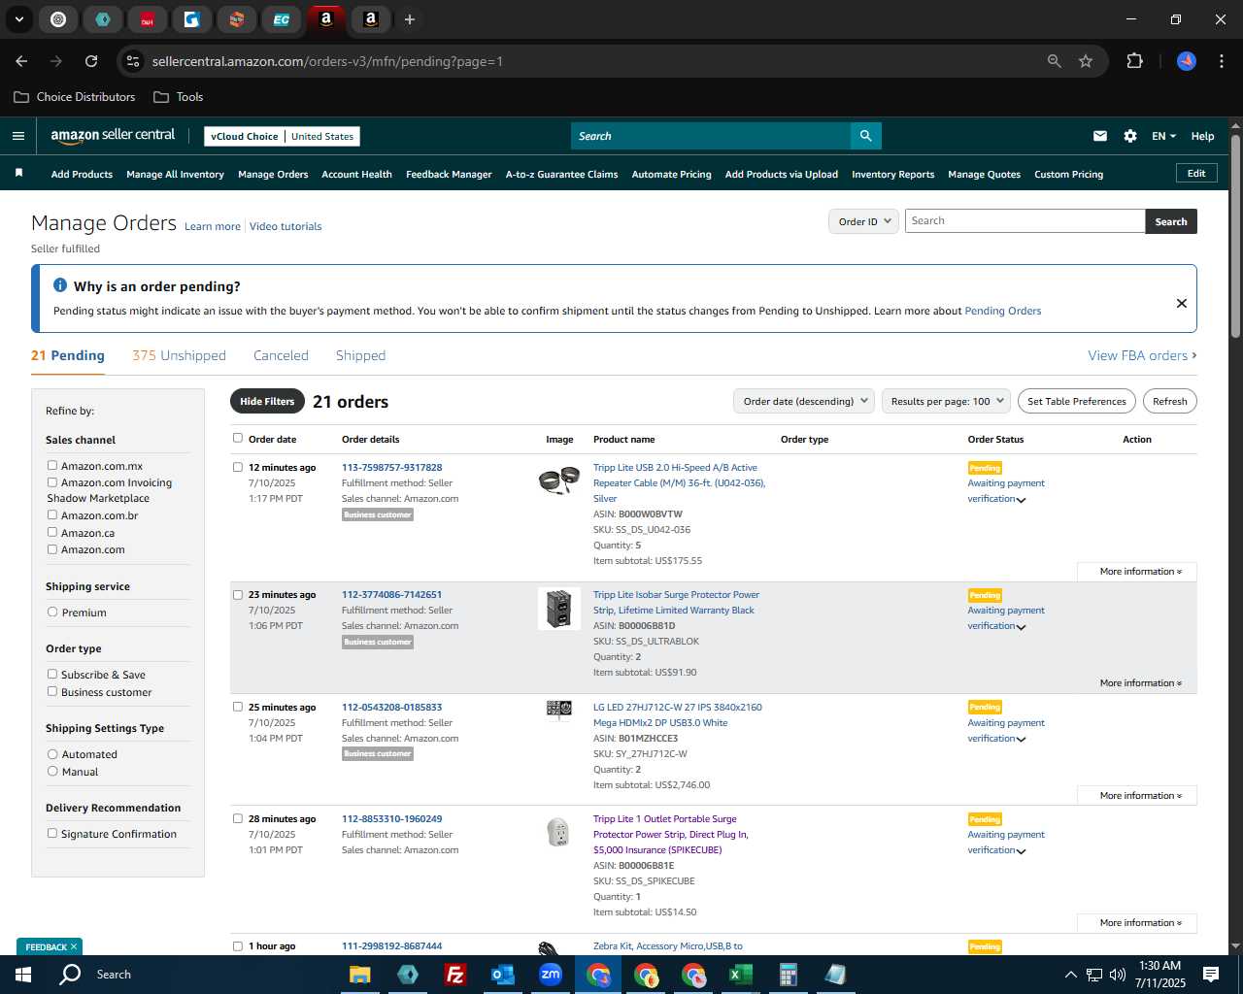Click the amazon seller central logo
Viewport: 1243px width, 994px height.
click(113, 136)
